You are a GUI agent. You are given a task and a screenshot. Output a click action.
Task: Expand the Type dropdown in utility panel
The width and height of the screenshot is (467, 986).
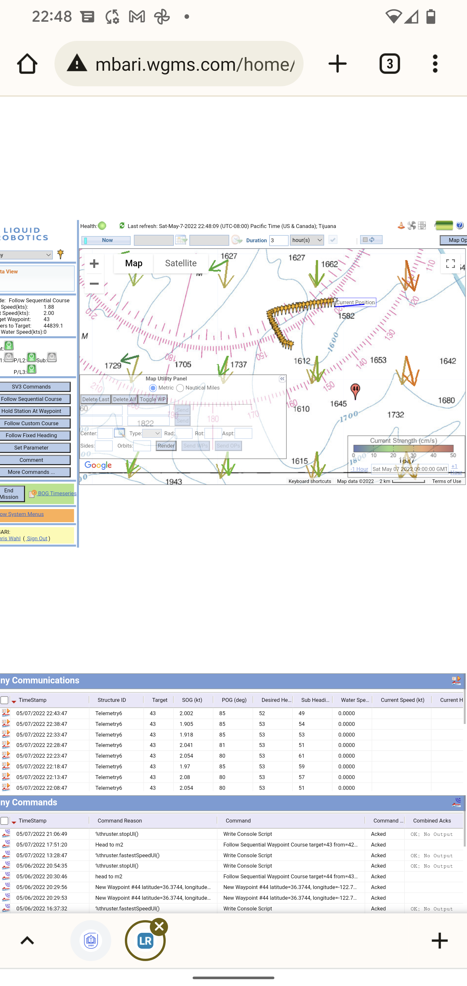[151, 433]
